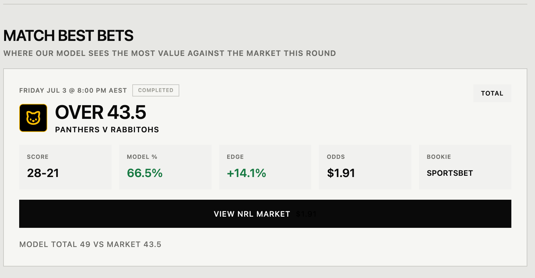Click the Friday Jul 3 match time text

(73, 90)
